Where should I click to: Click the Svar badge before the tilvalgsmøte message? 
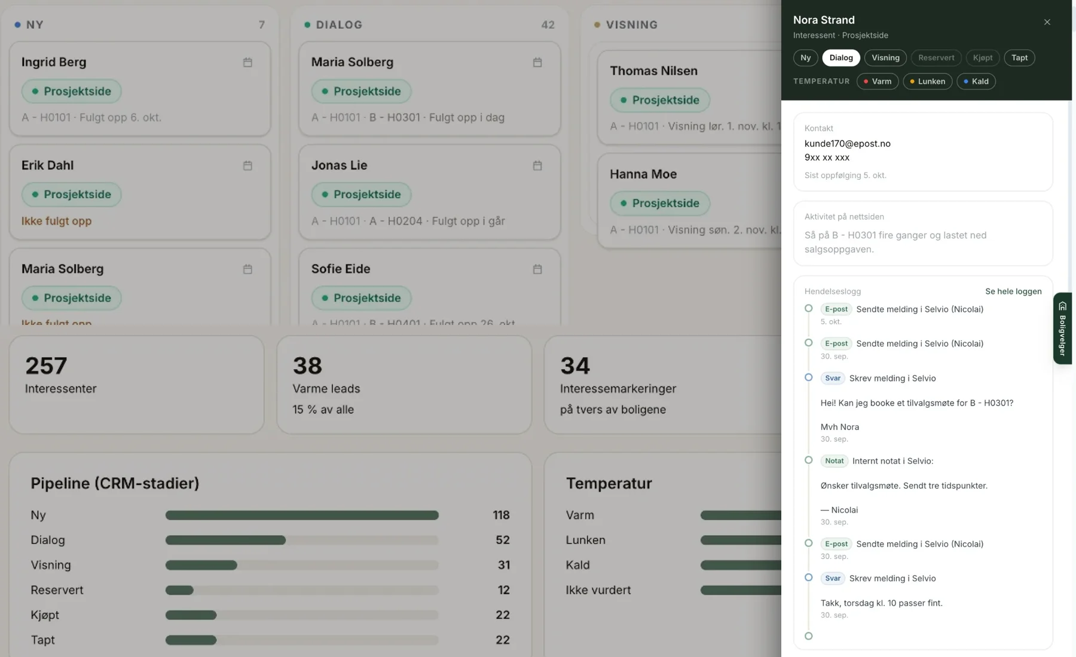(x=833, y=379)
